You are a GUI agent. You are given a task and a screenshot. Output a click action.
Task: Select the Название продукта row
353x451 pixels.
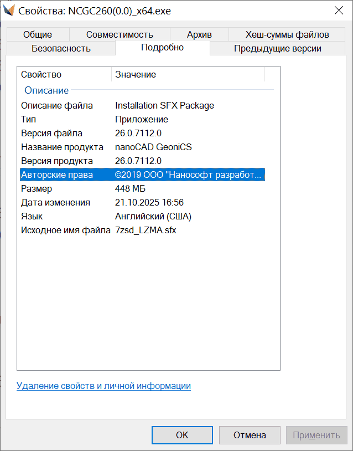62,147
